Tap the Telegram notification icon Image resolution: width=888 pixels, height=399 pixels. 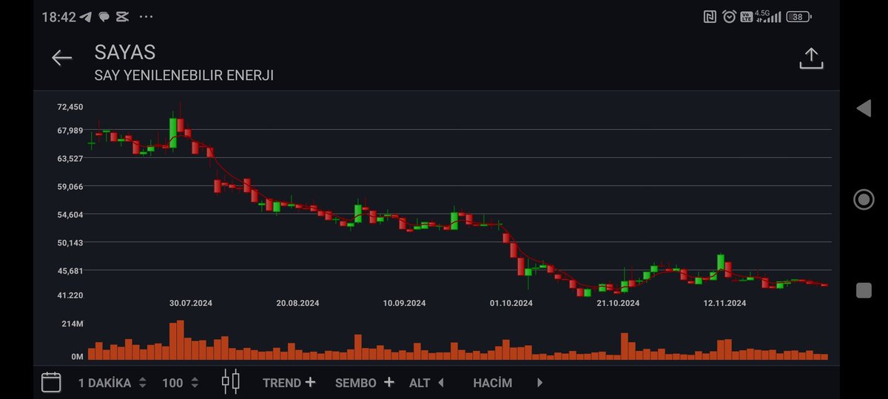click(x=86, y=16)
